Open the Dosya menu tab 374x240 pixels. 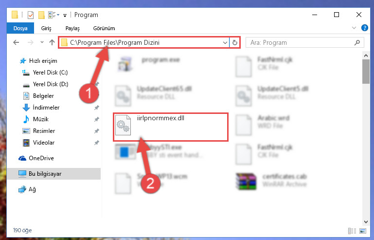pos(20,28)
